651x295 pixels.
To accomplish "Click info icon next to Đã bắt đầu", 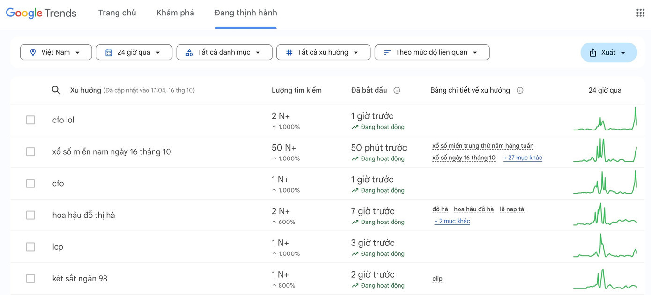I will coord(397,90).
